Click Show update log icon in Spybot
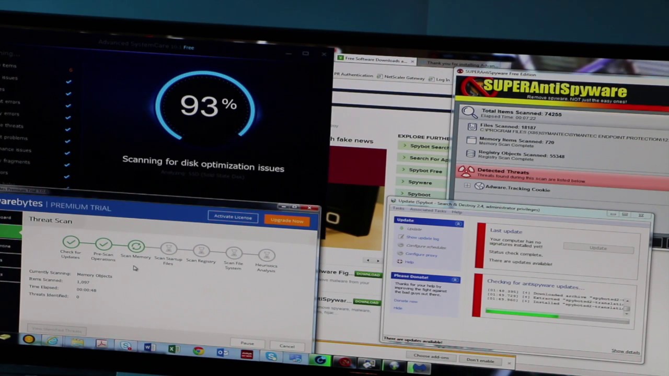The image size is (669, 376). pyautogui.click(x=401, y=237)
